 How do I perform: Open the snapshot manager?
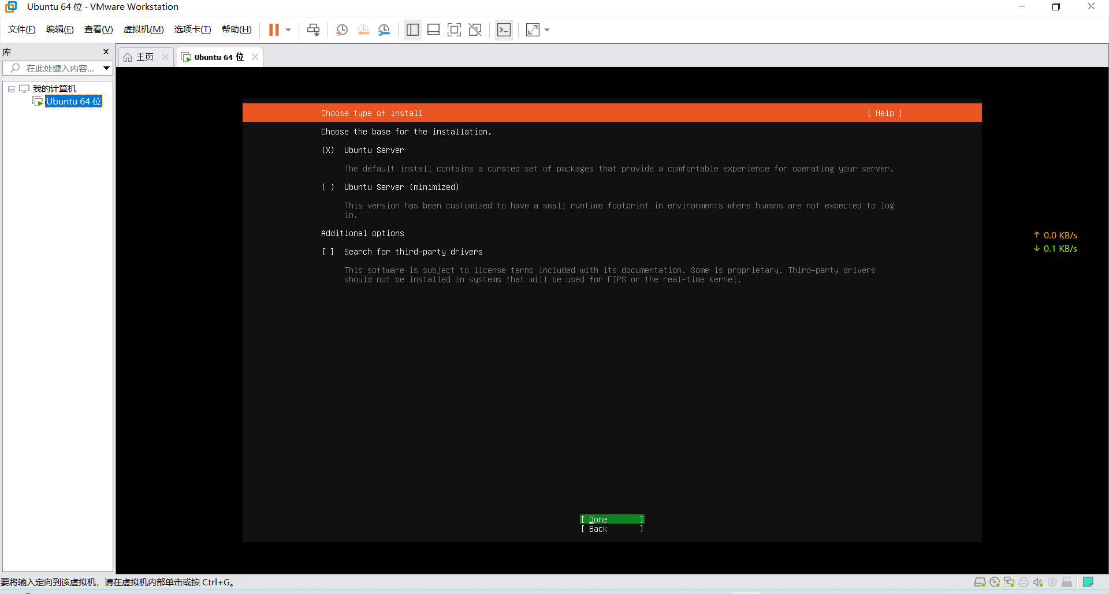tap(384, 30)
